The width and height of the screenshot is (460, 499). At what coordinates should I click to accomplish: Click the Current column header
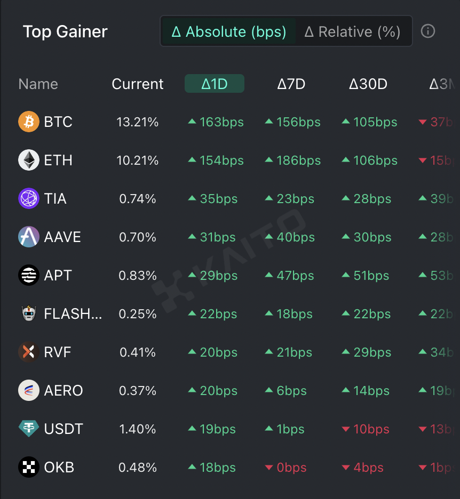[x=138, y=84]
